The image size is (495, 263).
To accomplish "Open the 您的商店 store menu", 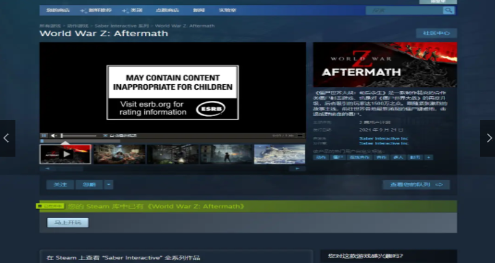I will coord(58,10).
